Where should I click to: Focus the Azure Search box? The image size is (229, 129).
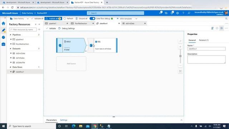pyautogui.click(x=115, y=13)
